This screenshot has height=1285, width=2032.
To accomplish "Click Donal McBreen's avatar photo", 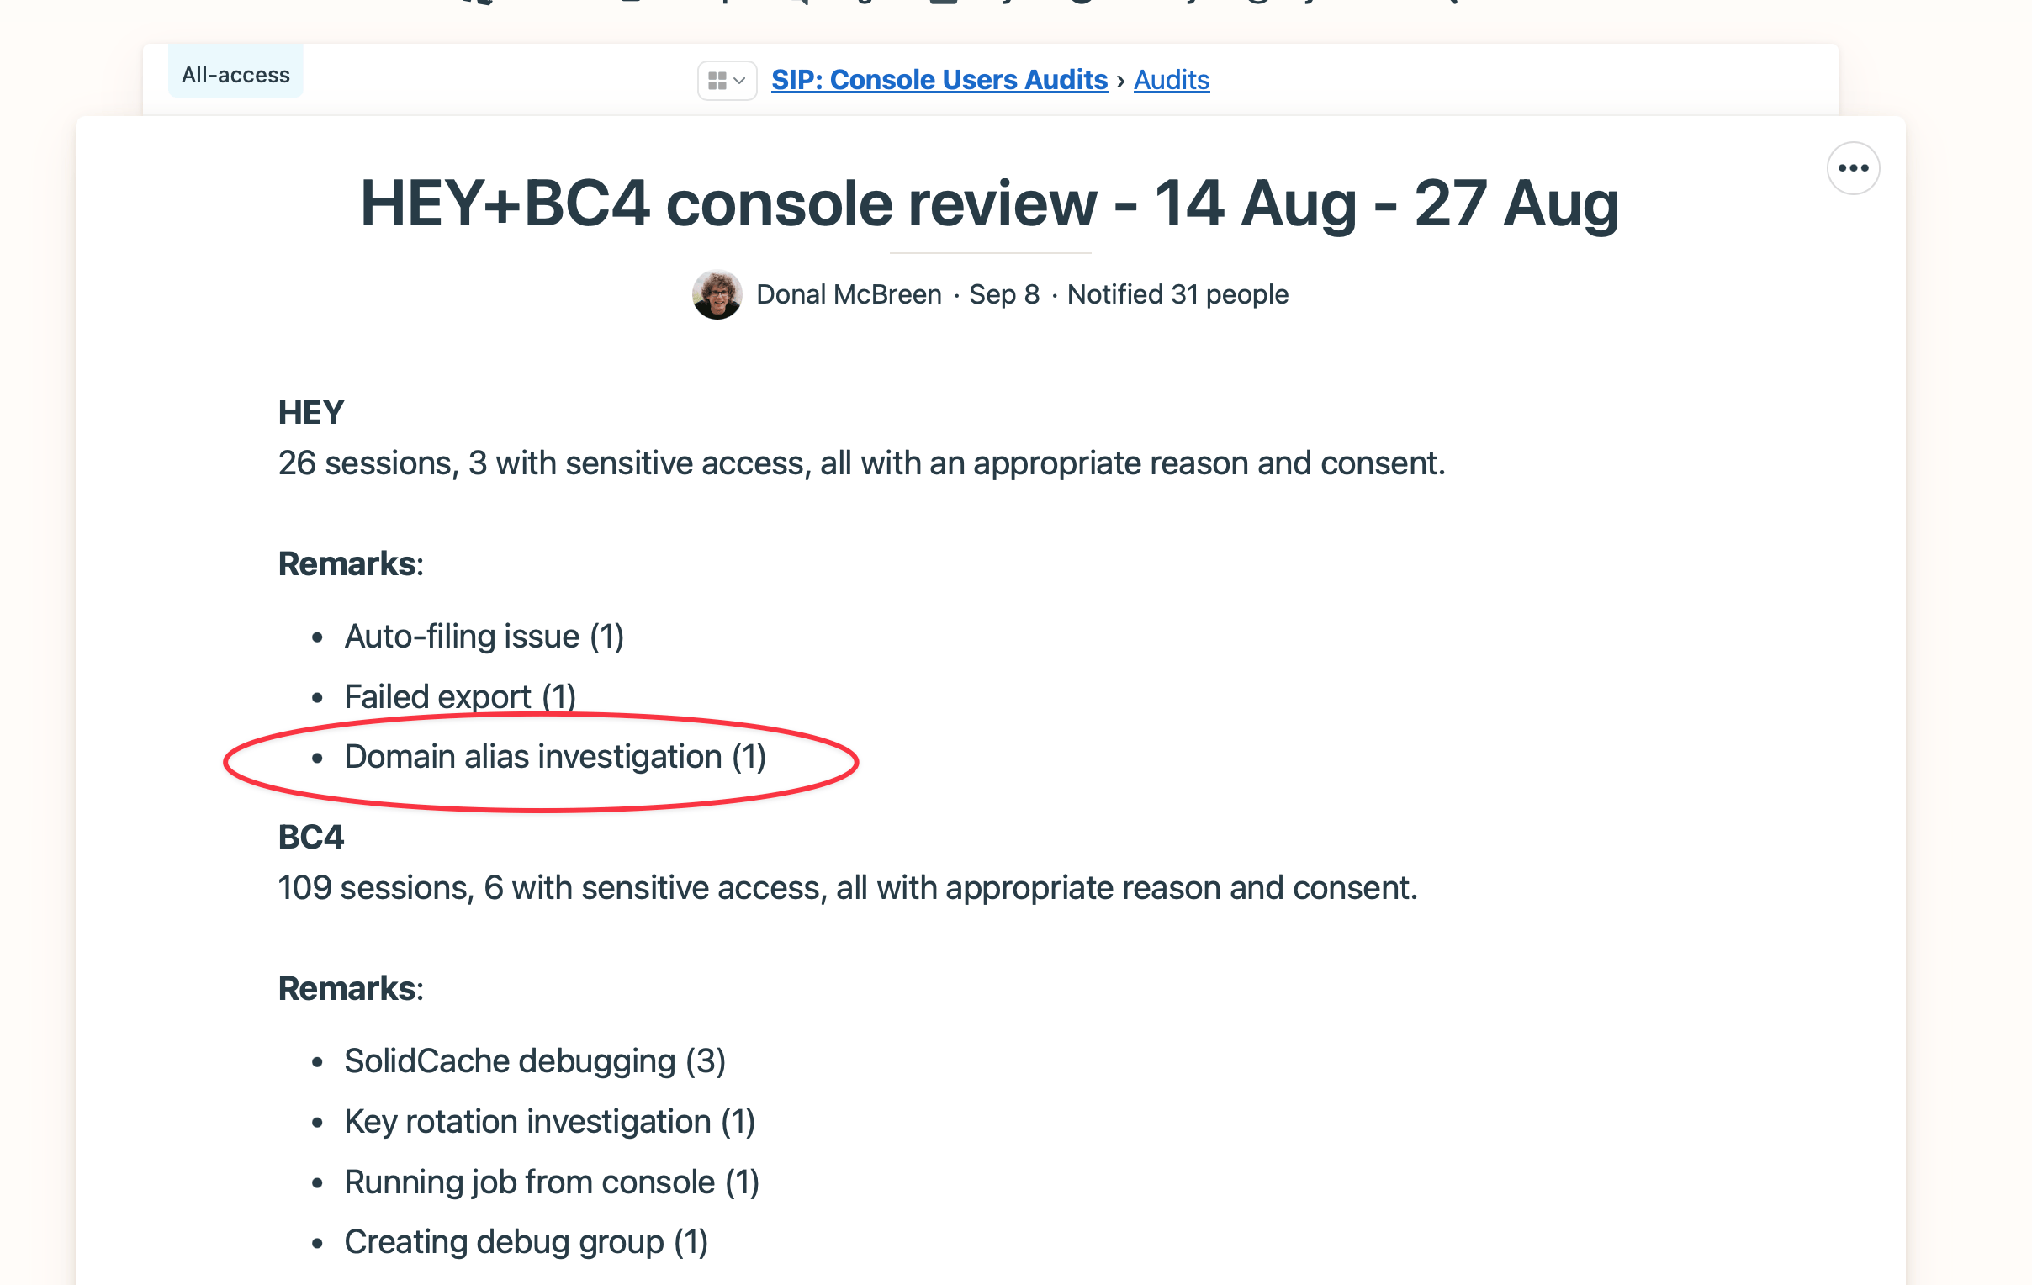I will coord(717,294).
